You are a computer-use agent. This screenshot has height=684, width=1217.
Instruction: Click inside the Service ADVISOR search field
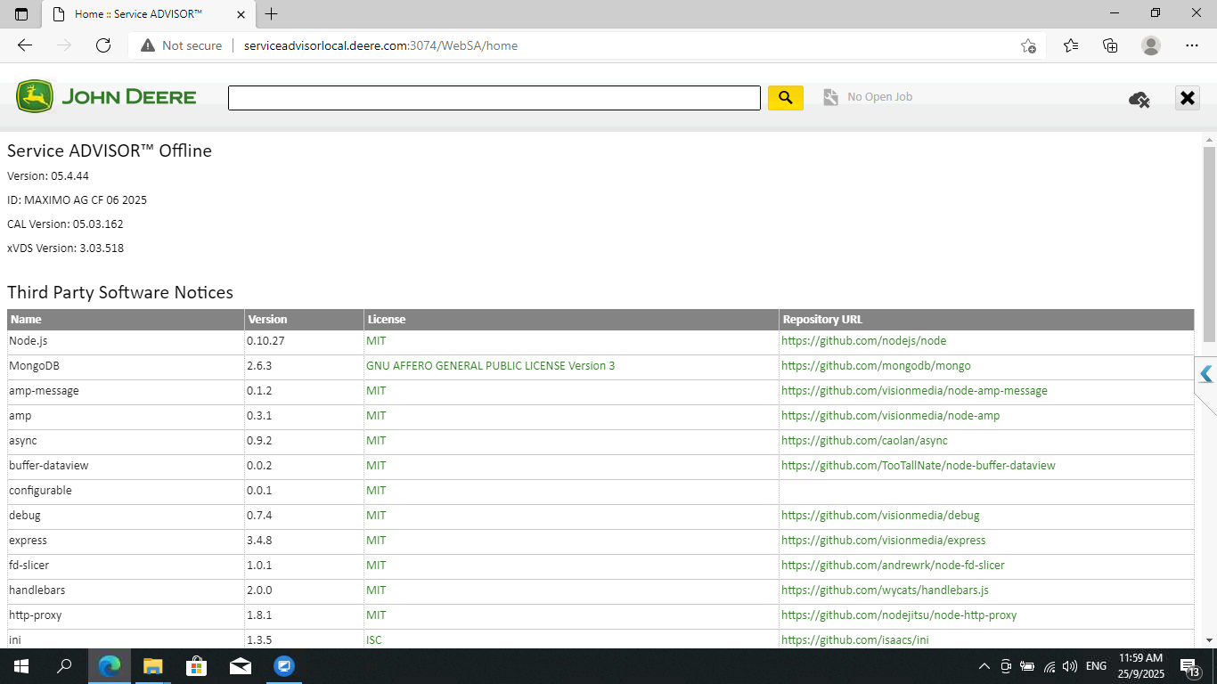point(494,98)
